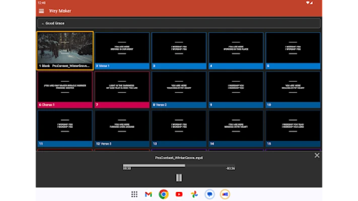Select slide 14

(236, 129)
